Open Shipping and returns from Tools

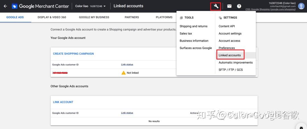tap(194, 26)
